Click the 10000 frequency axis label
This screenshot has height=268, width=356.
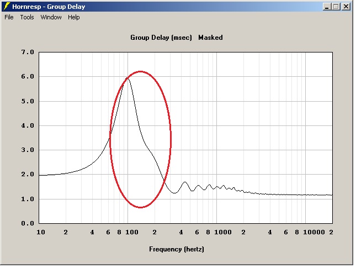[314, 232]
